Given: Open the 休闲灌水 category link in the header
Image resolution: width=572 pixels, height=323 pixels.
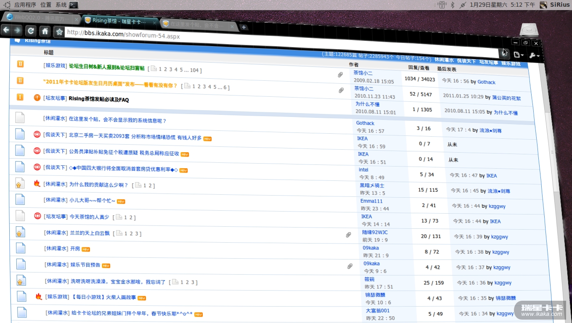Looking at the screenshot, I should [x=444, y=60].
